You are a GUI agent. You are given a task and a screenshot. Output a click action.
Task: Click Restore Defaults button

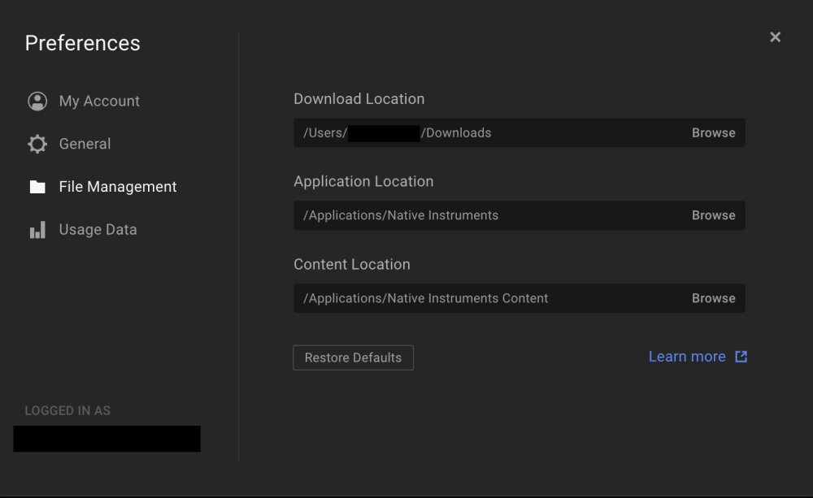tap(353, 357)
